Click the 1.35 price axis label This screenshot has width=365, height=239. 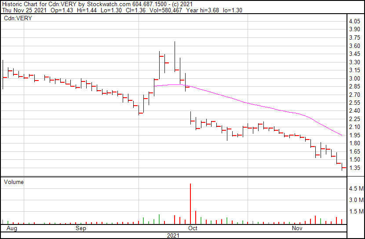[354, 168]
